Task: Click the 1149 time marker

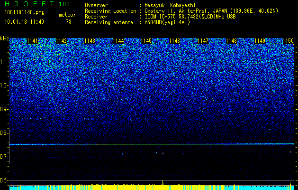Action: click(260, 41)
